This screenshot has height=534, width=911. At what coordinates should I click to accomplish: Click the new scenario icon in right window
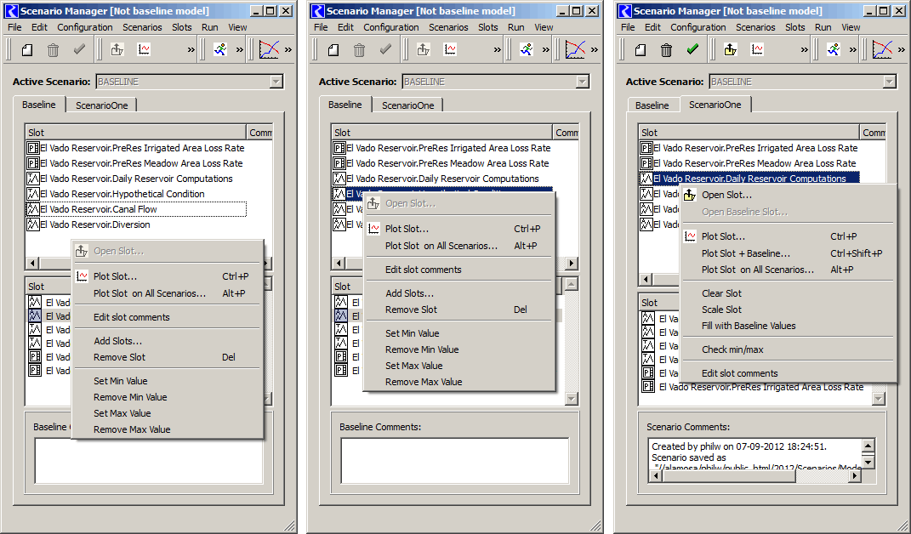point(641,50)
